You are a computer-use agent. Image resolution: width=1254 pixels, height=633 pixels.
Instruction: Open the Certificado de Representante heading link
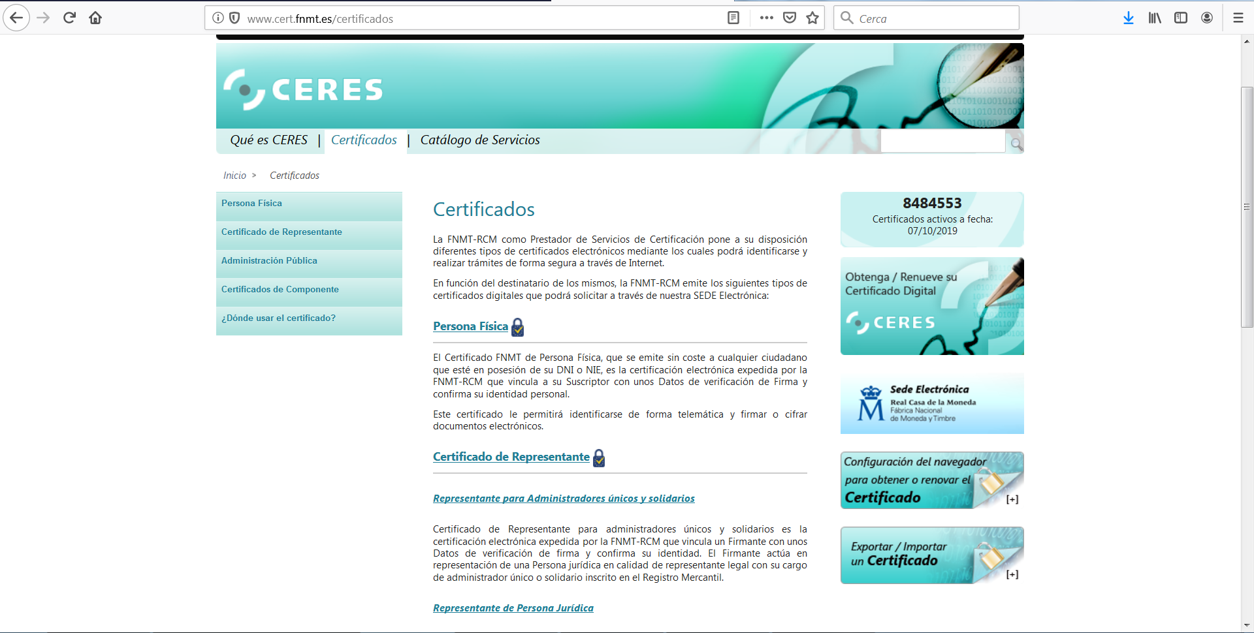511,457
